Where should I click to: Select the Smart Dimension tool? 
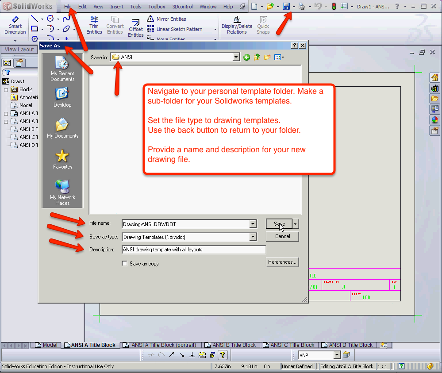(x=15, y=25)
